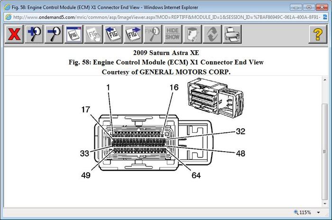Click the page icon beside the address URL
Image resolution: width=332 pixels, height=220 pixels.
pos(8,17)
